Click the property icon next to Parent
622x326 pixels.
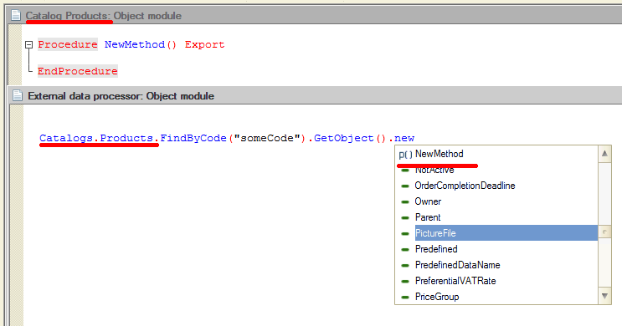point(405,218)
